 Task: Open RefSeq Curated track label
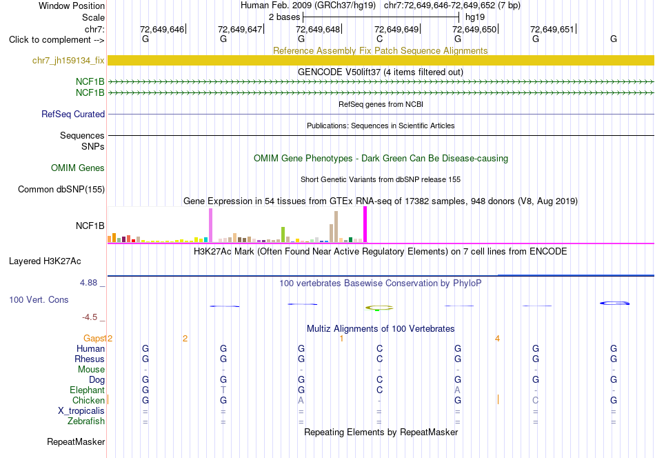[x=73, y=114]
